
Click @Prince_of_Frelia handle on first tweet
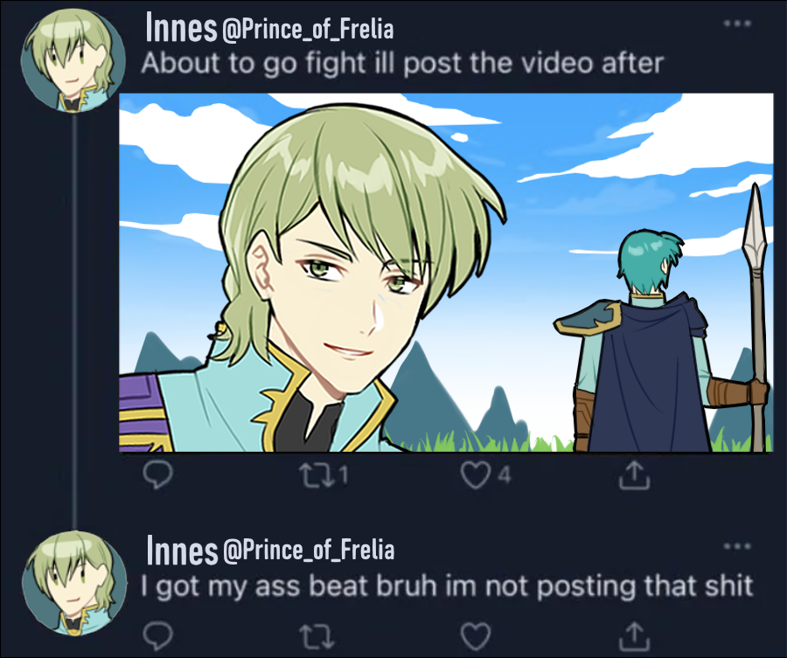tap(307, 30)
